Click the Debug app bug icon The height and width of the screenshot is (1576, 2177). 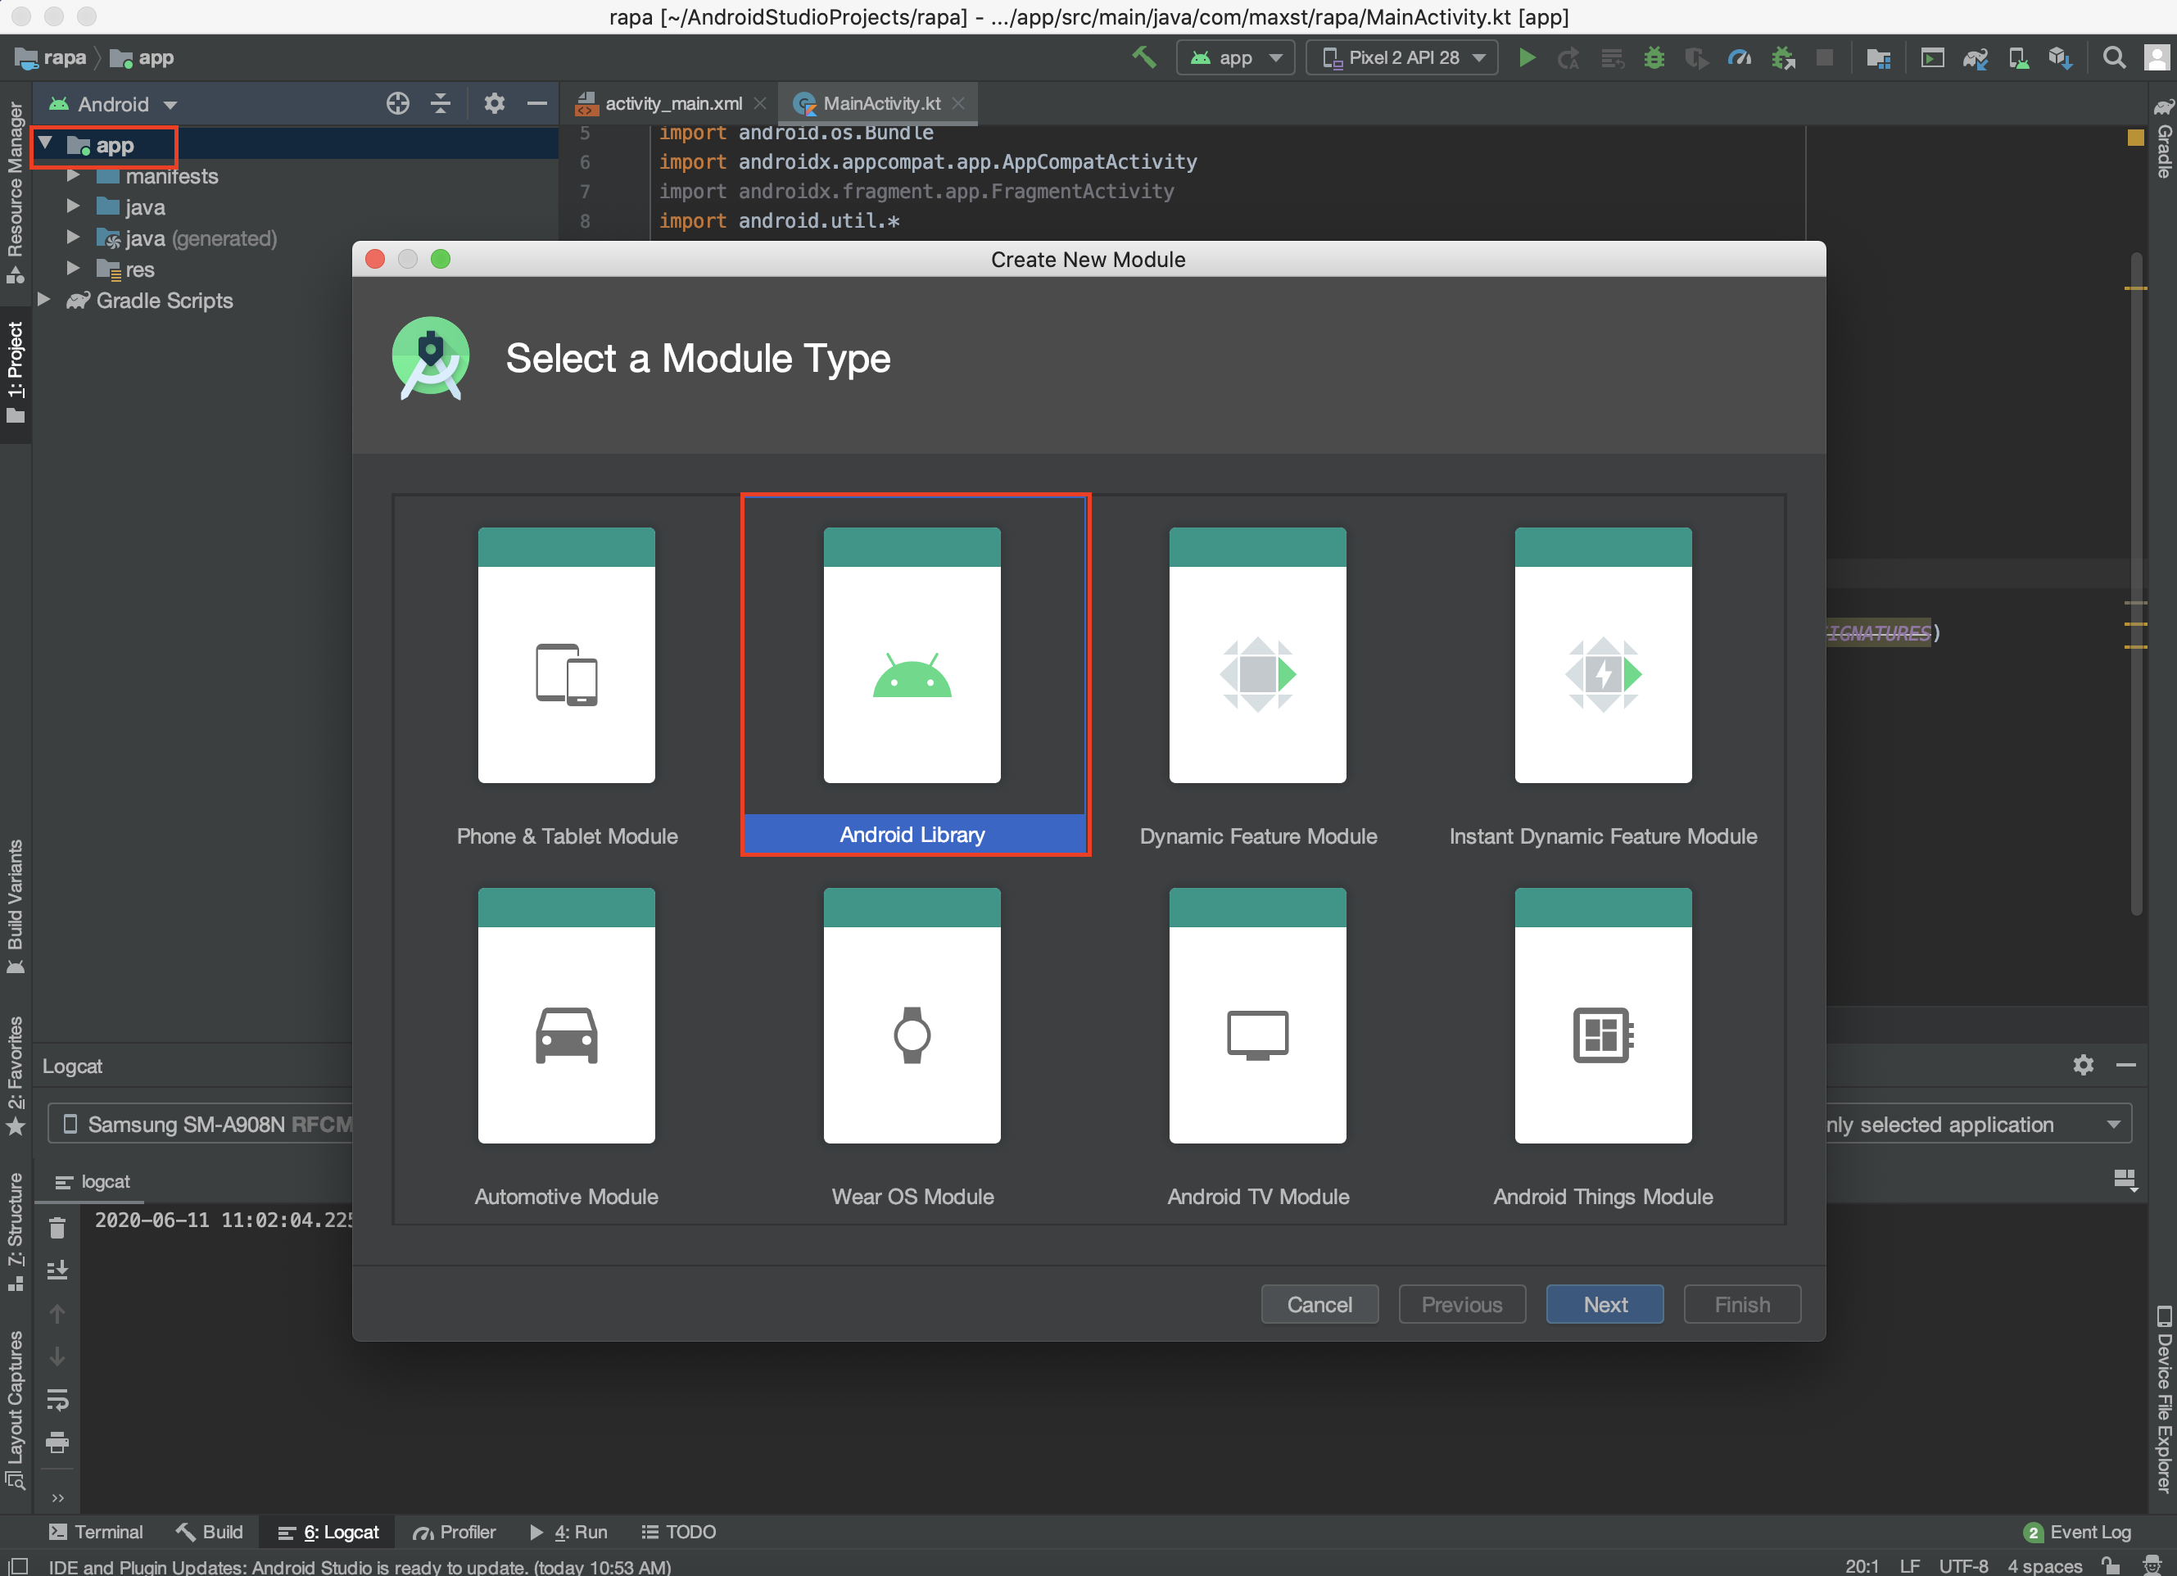[x=1653, y=57]
